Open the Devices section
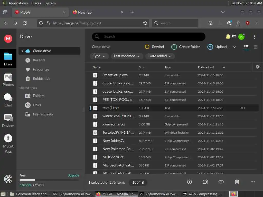This screenshot has width=263, height=197. coord(8,121)
